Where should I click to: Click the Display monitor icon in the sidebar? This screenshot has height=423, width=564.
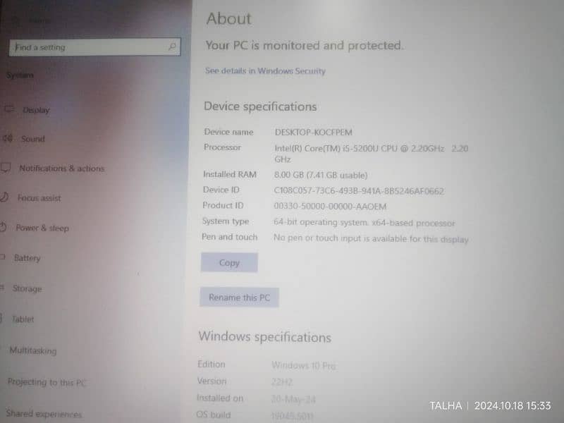point(9,109)
